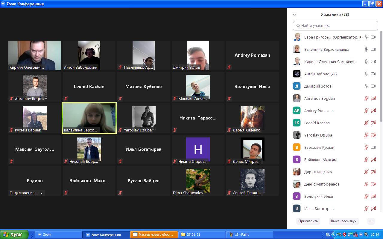Click crossed camera icon in Abramov Bogdan row

pyautogui.click(x=373, y=98)
